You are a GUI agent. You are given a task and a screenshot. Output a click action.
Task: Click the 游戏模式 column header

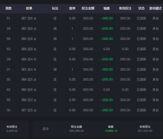(155, 8)
